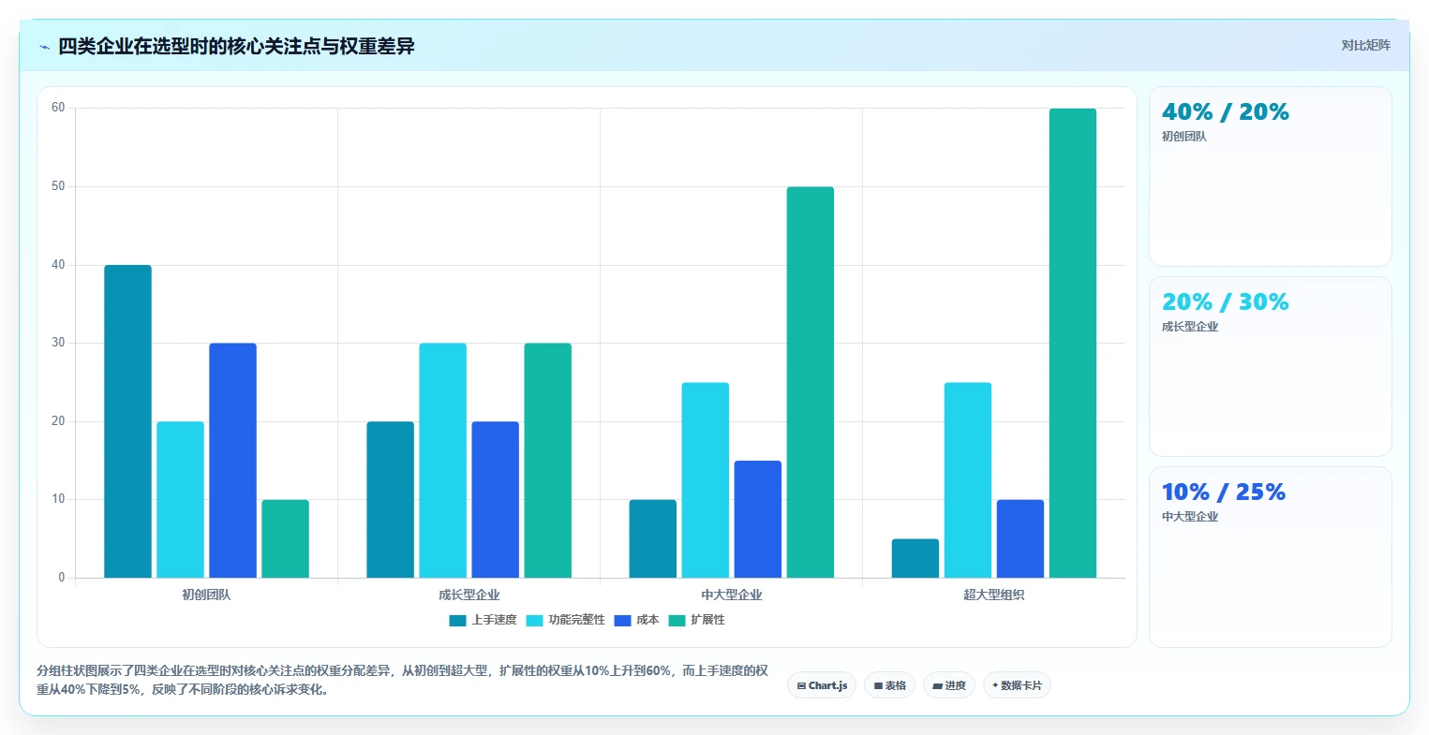Click the 20% / 30% data card value

[x=1226, y=302]
